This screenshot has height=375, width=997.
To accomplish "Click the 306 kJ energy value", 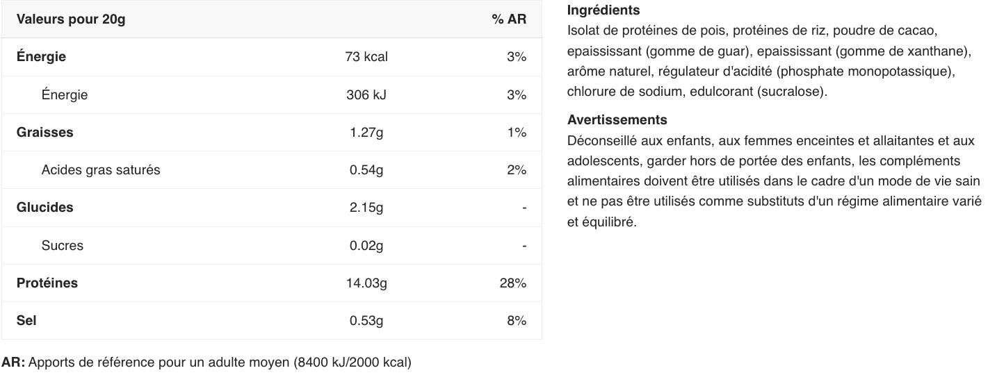I will [x=366, y=94].
